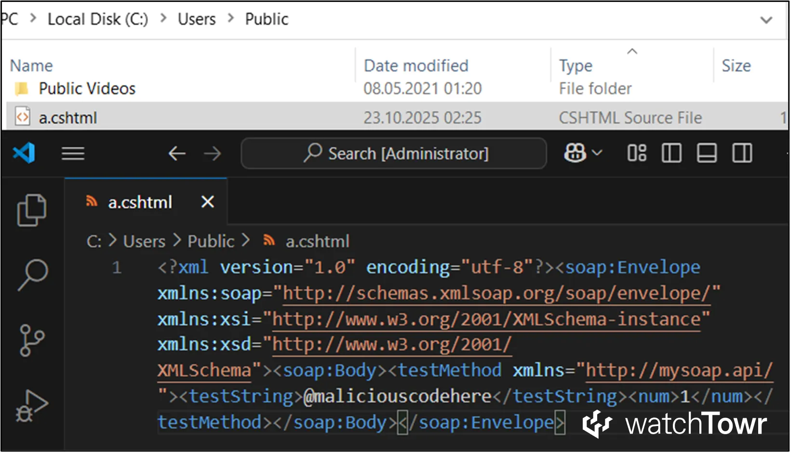The height and width of the screenshot is (452, 790).
Task: Toggle the secondary side bar
Action: (x=742, y=153)
